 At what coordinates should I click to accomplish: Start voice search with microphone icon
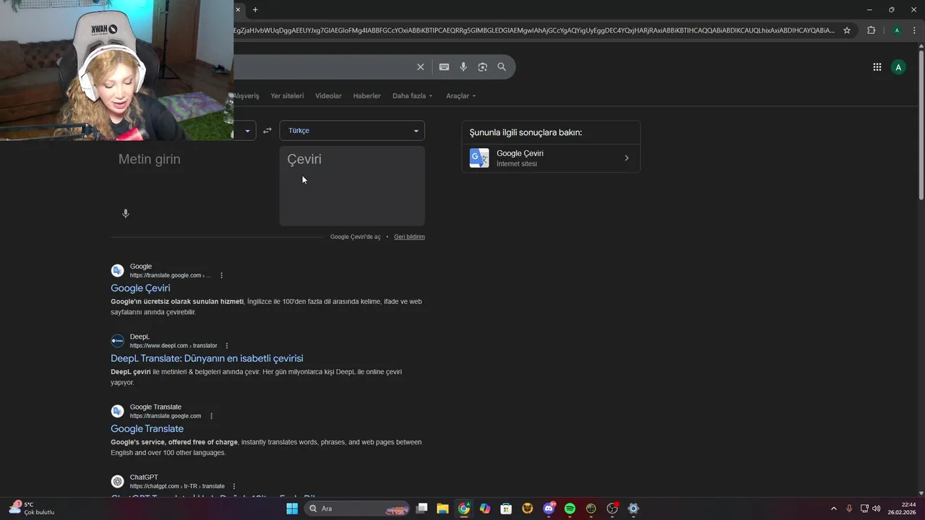[463, 67]
